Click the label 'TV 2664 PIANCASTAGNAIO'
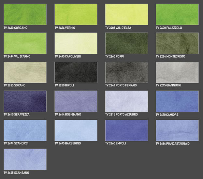This screenshot has width=203, height=179. pyautogui.click(x=173, y=144)
